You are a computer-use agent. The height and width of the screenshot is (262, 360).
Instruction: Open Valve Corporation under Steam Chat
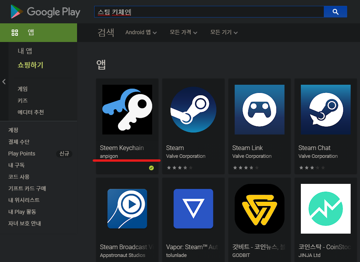tap(318, 156)
